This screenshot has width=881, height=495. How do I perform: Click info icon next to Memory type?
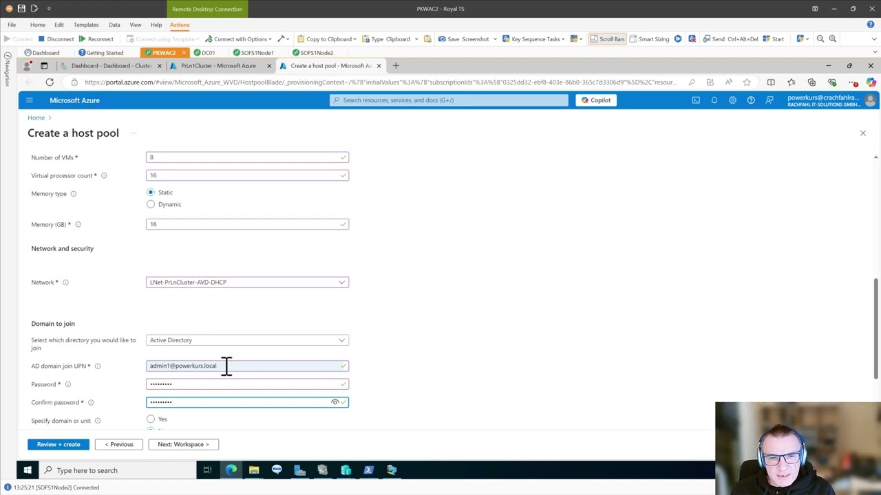[x=74, y=193]
